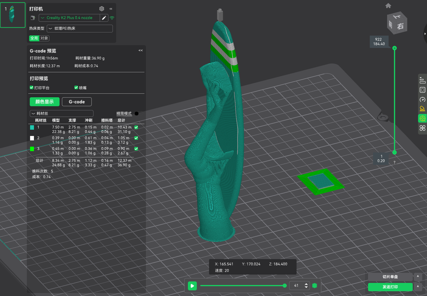Image resolution: width=427 pixels, height=296 pixels.
Task: Select the G-code view button
Action: pyautogui.click(x=77, y=102)
